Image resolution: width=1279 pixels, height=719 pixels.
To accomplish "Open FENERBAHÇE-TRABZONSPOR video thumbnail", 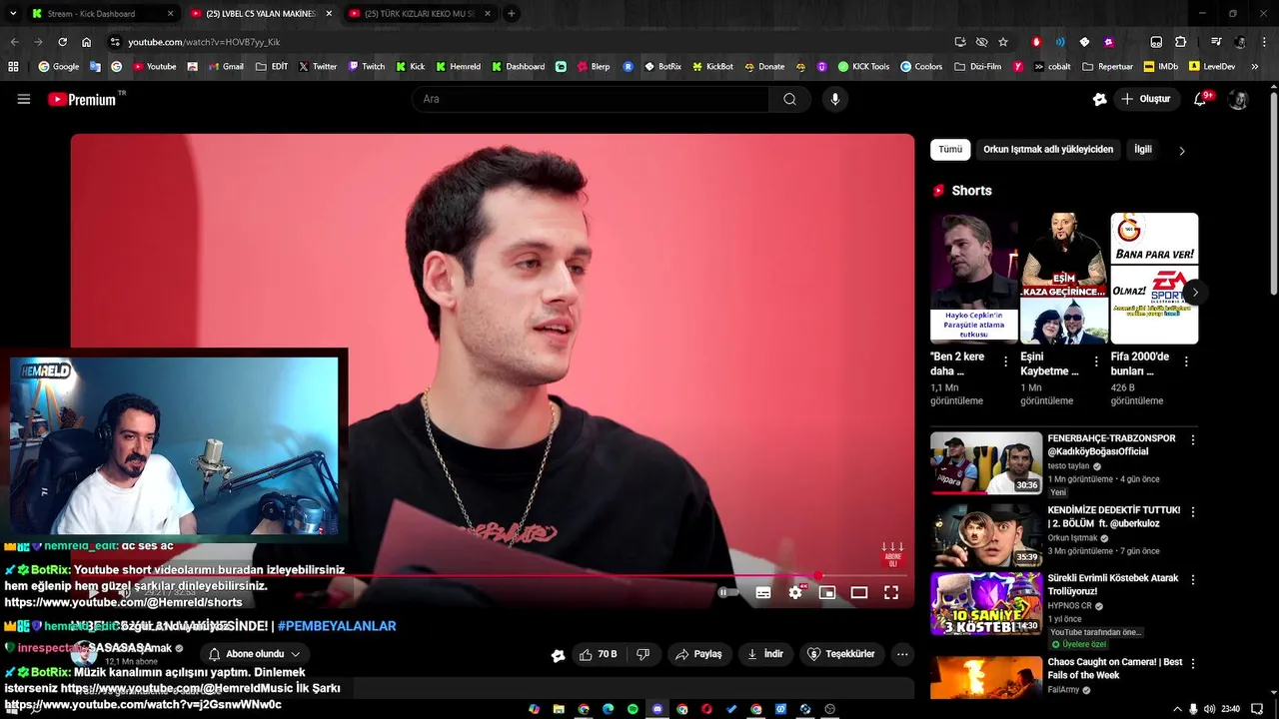I will 986,463.
